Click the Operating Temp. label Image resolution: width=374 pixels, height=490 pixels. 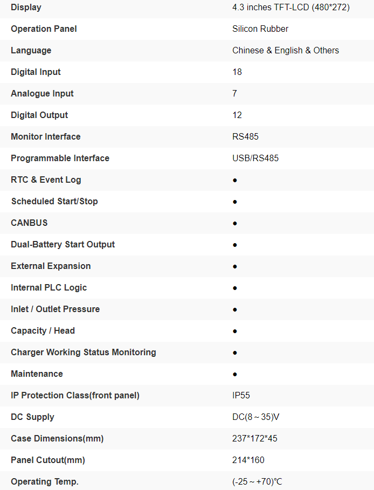pos(45,482)
